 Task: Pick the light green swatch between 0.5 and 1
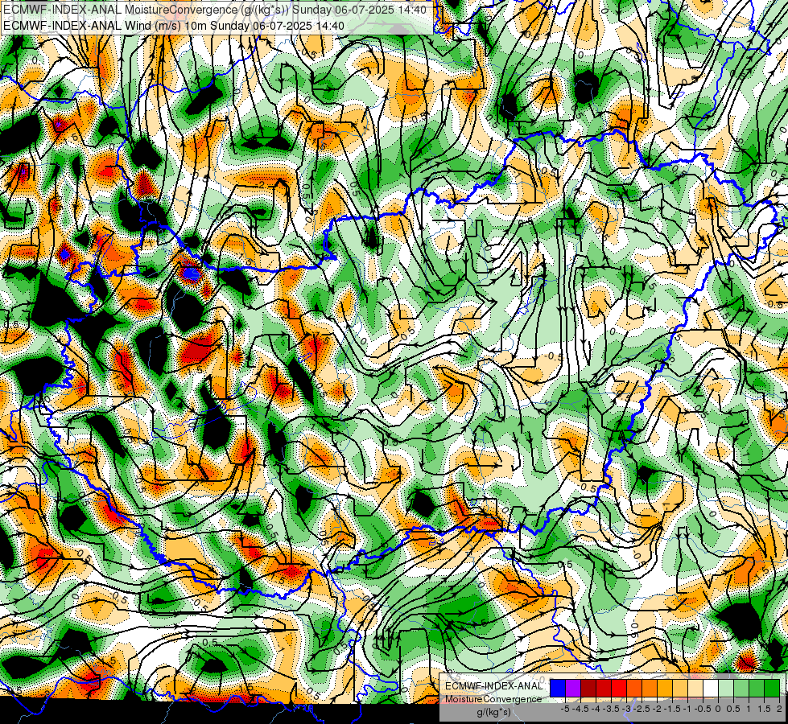point(741,689)
